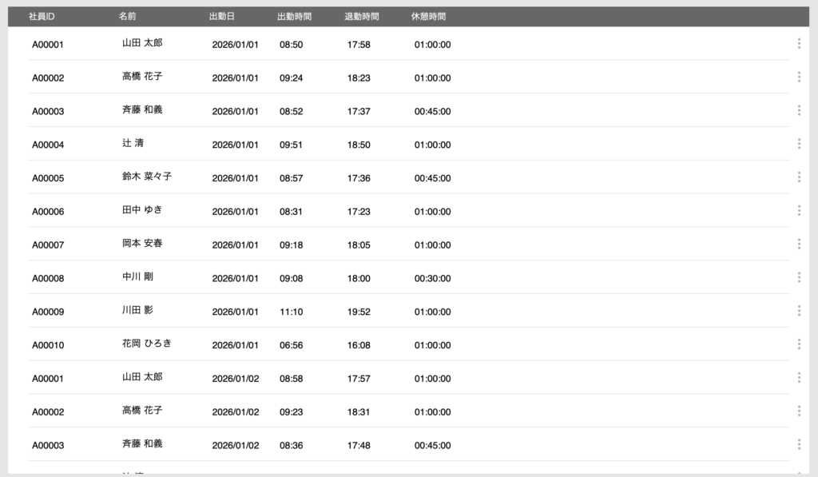Click the three-dot icon on 川田 影's row
This screenshot has height=477, width=818.
tap(799, 311)
